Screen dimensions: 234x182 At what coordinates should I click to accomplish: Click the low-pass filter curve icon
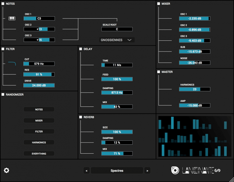12,63
